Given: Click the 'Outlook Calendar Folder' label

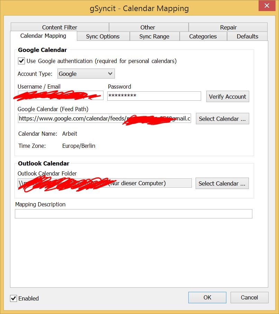Looking at the screenshot, I should 47,173.
